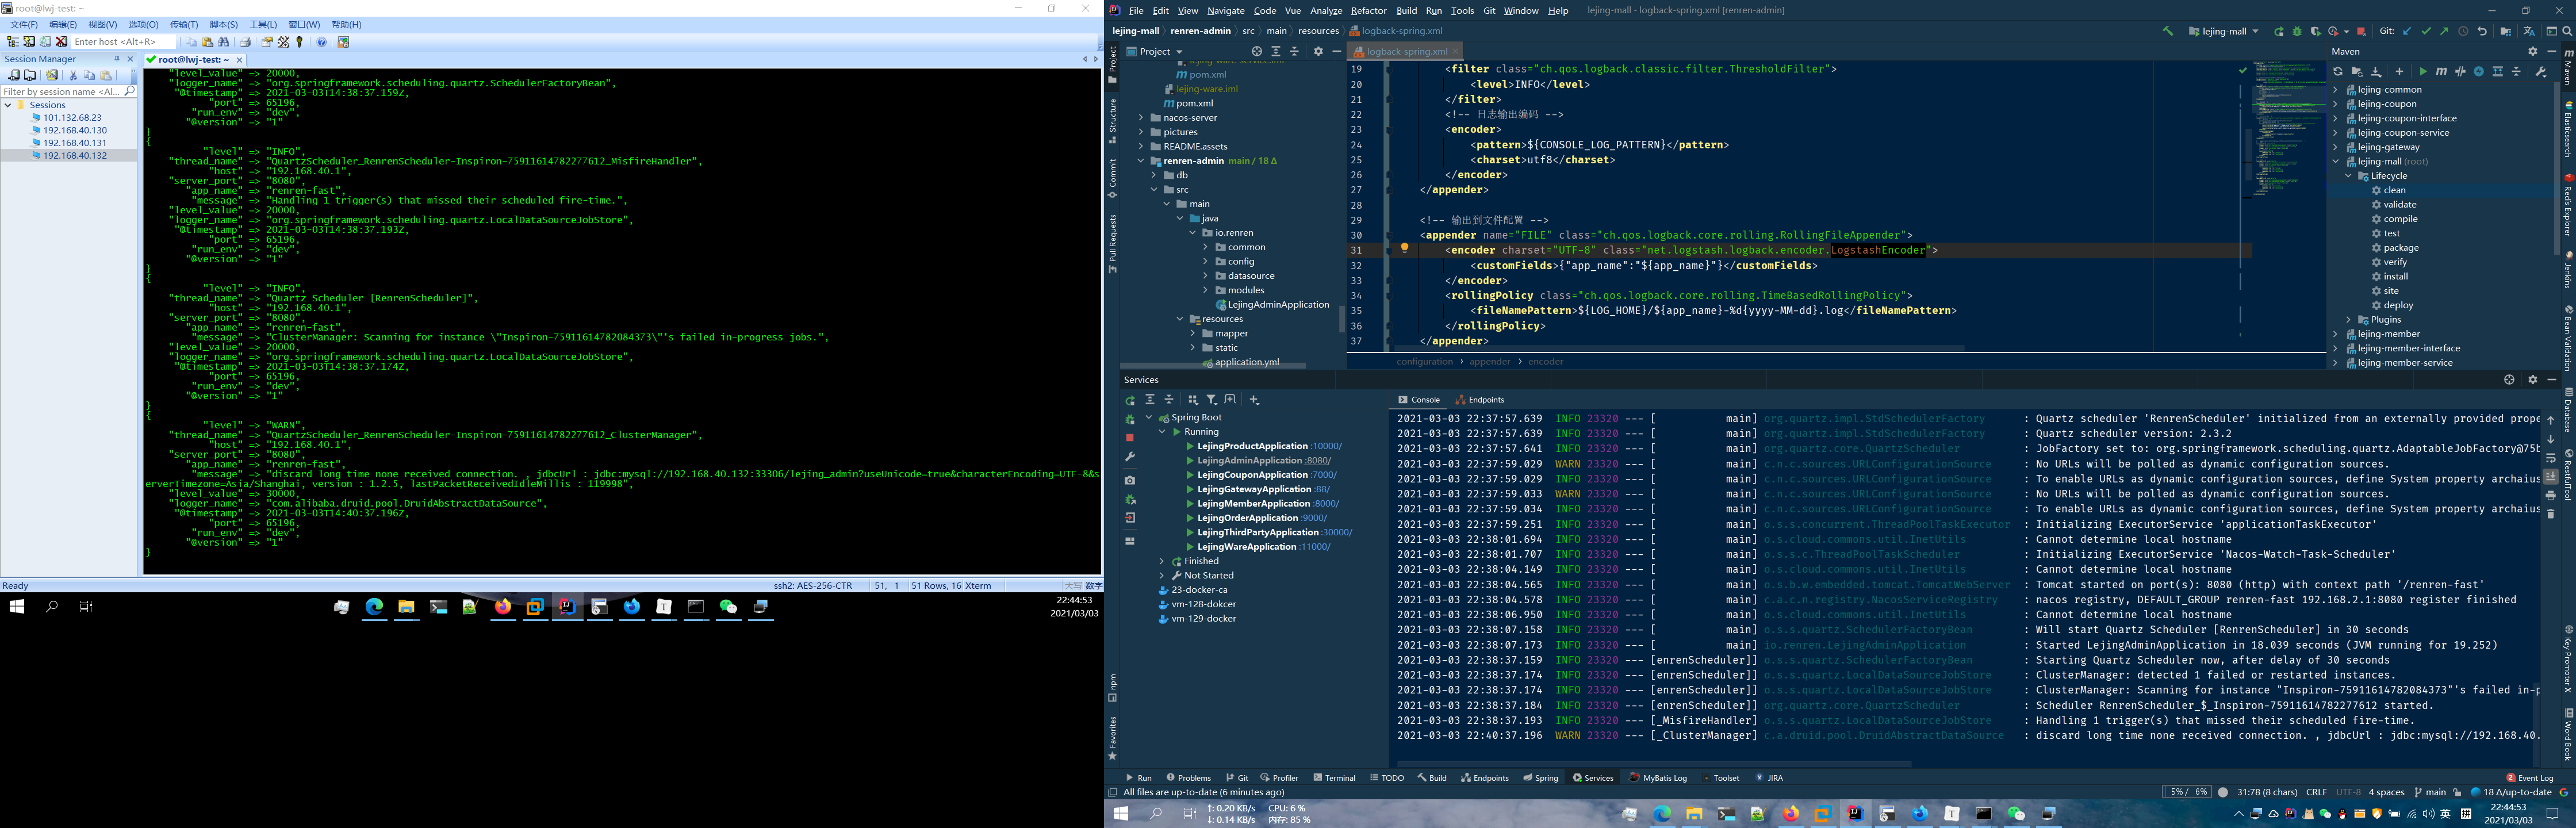Open Problems tool window button
The width and height of the screenshot is (2576, 828).
click(1188, 778)
